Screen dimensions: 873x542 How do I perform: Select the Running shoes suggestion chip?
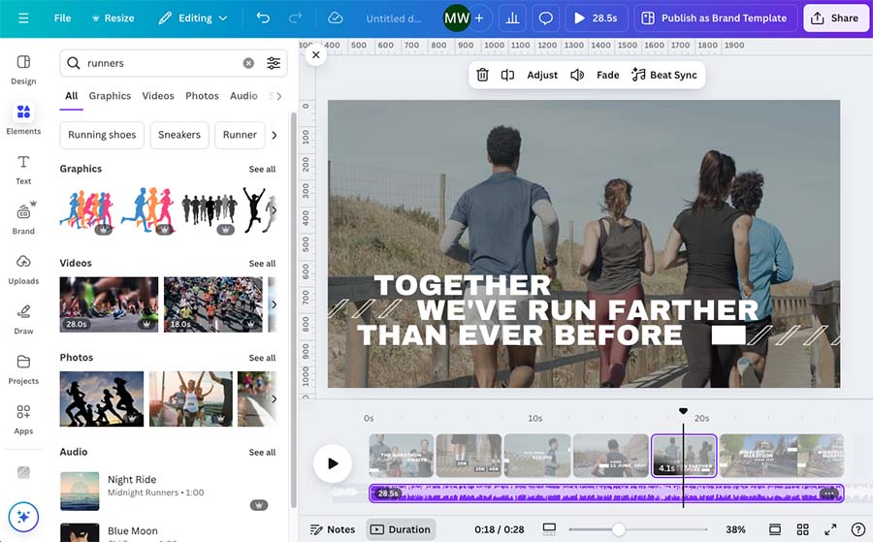(x=102, y=135)
